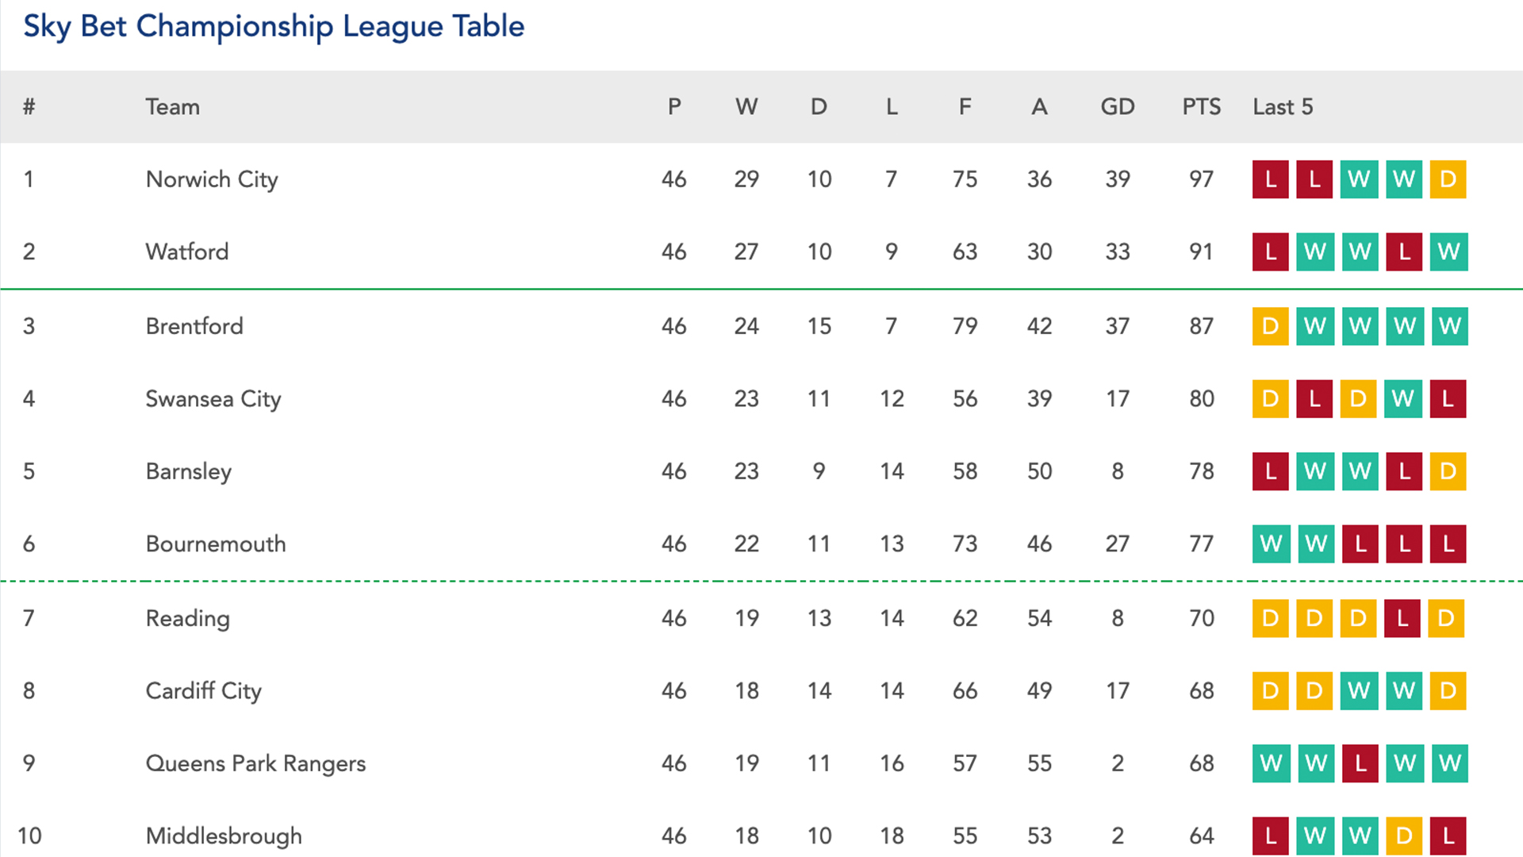The image size is (1523, 857).
Task: Open the Bournemouth team link
Action: click(216, 544)
